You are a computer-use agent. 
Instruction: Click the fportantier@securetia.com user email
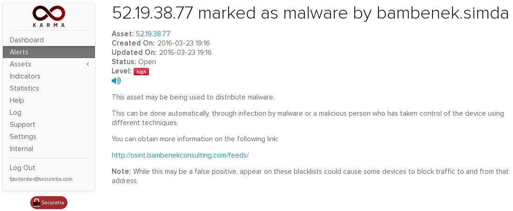(x=41, y=179)
